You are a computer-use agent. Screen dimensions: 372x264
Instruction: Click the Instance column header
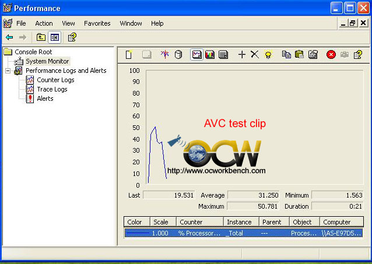[x=241, y=222]
